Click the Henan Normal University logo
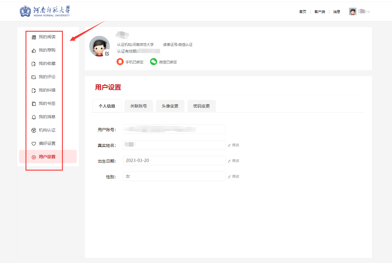Image resolution: width=392 pixels, height=263 pixels. (x=45, y=11)
